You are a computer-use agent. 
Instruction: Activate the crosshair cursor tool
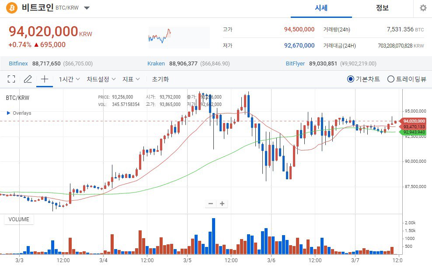[44, 79]
